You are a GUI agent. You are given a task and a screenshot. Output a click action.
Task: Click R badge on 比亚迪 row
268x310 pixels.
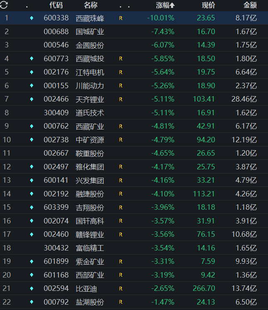[121, 289]
